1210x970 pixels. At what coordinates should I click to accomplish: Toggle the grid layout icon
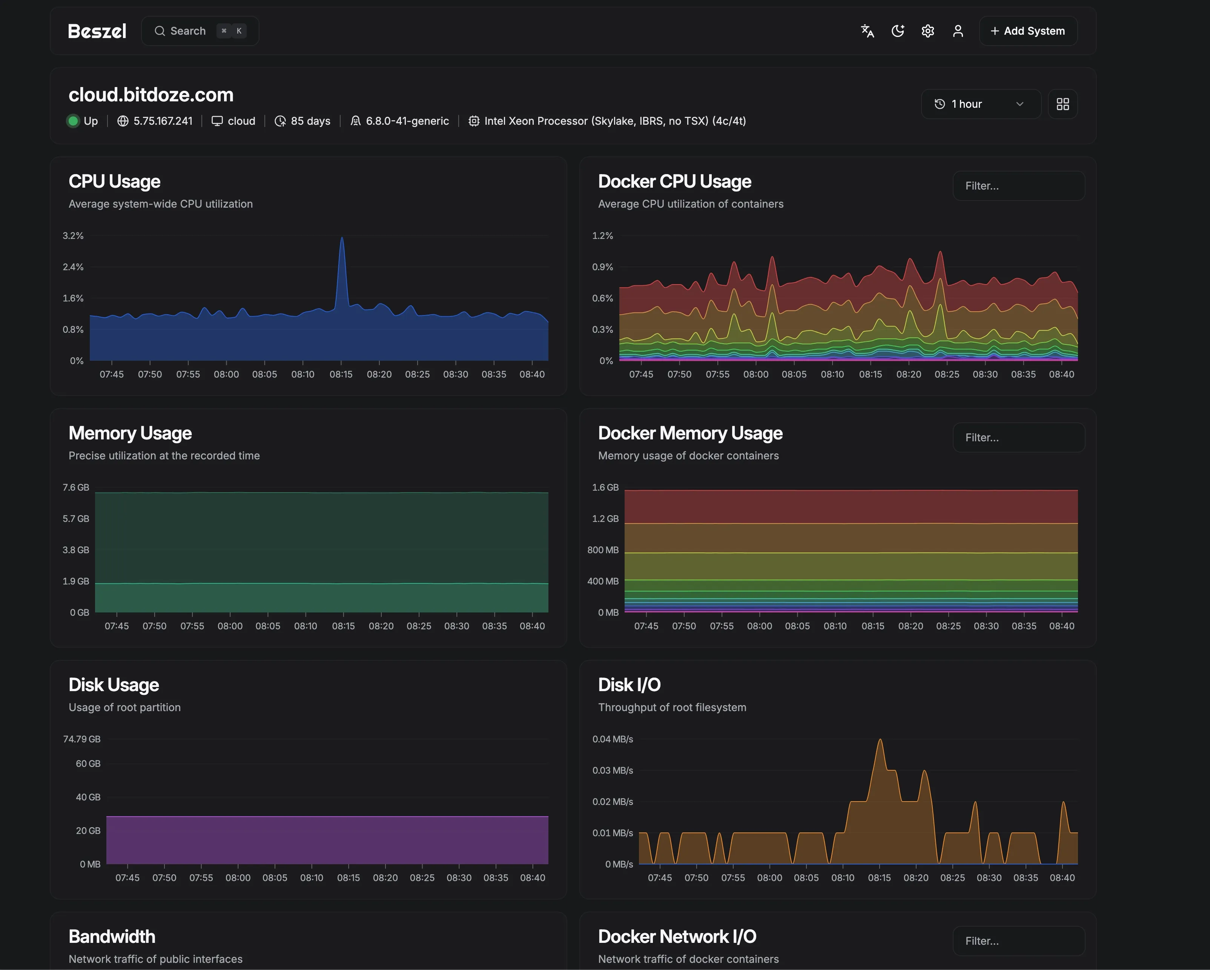click(1063, 104)
